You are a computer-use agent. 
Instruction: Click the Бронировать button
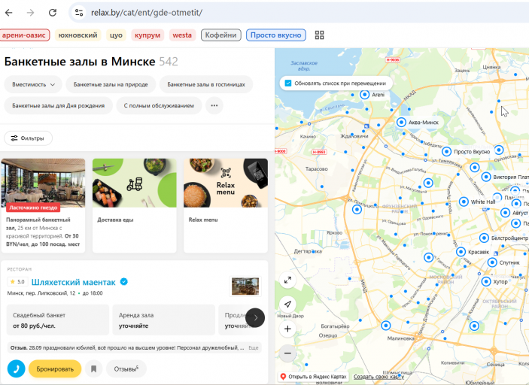tap(55, 368)
